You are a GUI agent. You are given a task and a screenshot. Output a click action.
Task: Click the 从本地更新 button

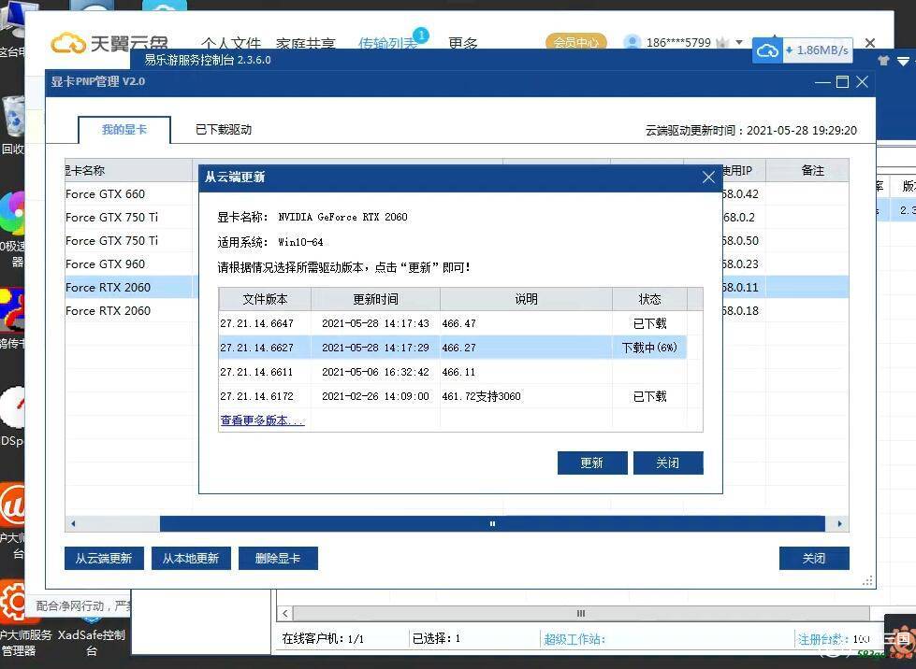coord(191,558)
